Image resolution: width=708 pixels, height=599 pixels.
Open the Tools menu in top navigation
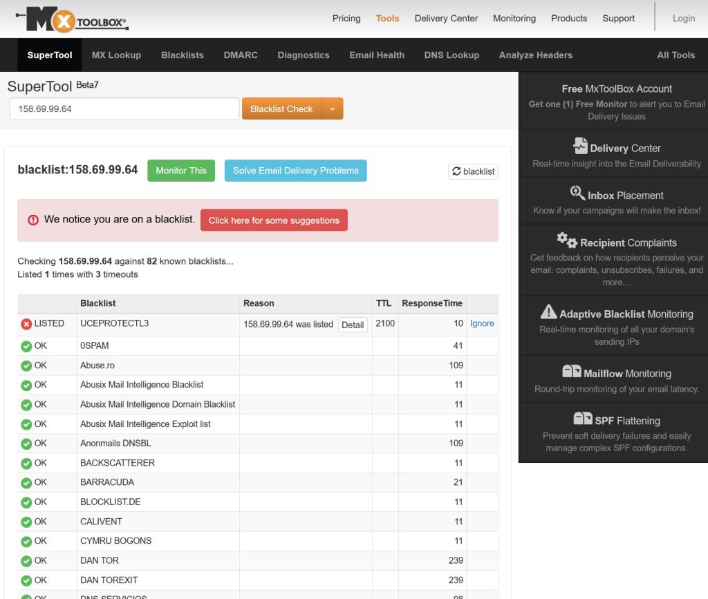387,19
